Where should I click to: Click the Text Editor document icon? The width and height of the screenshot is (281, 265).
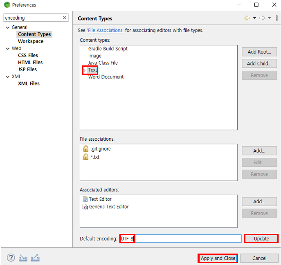click(85, 199)
